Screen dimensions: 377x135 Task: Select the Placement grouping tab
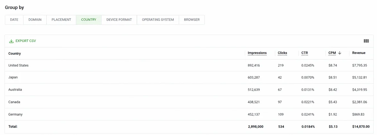click(x=61, y=20)
